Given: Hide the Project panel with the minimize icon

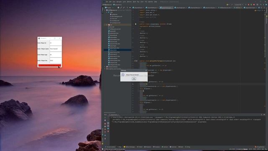Looking at the screenshot, I should click(x=130, y=8).
